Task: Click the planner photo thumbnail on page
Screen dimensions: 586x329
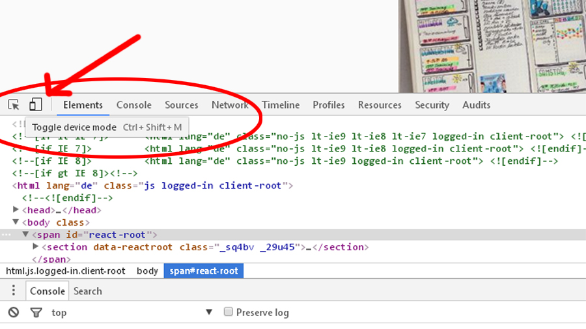Action: coord(492,46)
